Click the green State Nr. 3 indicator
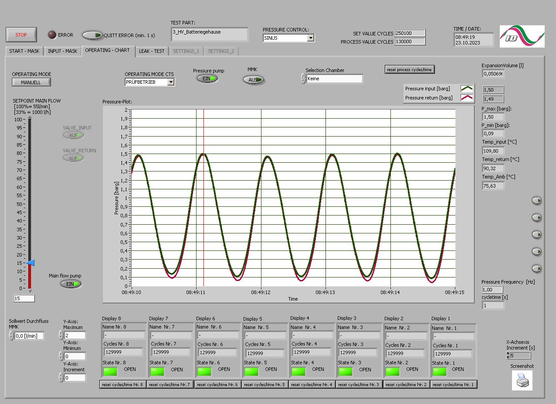 pyautogui.click(x=346, y=371)
